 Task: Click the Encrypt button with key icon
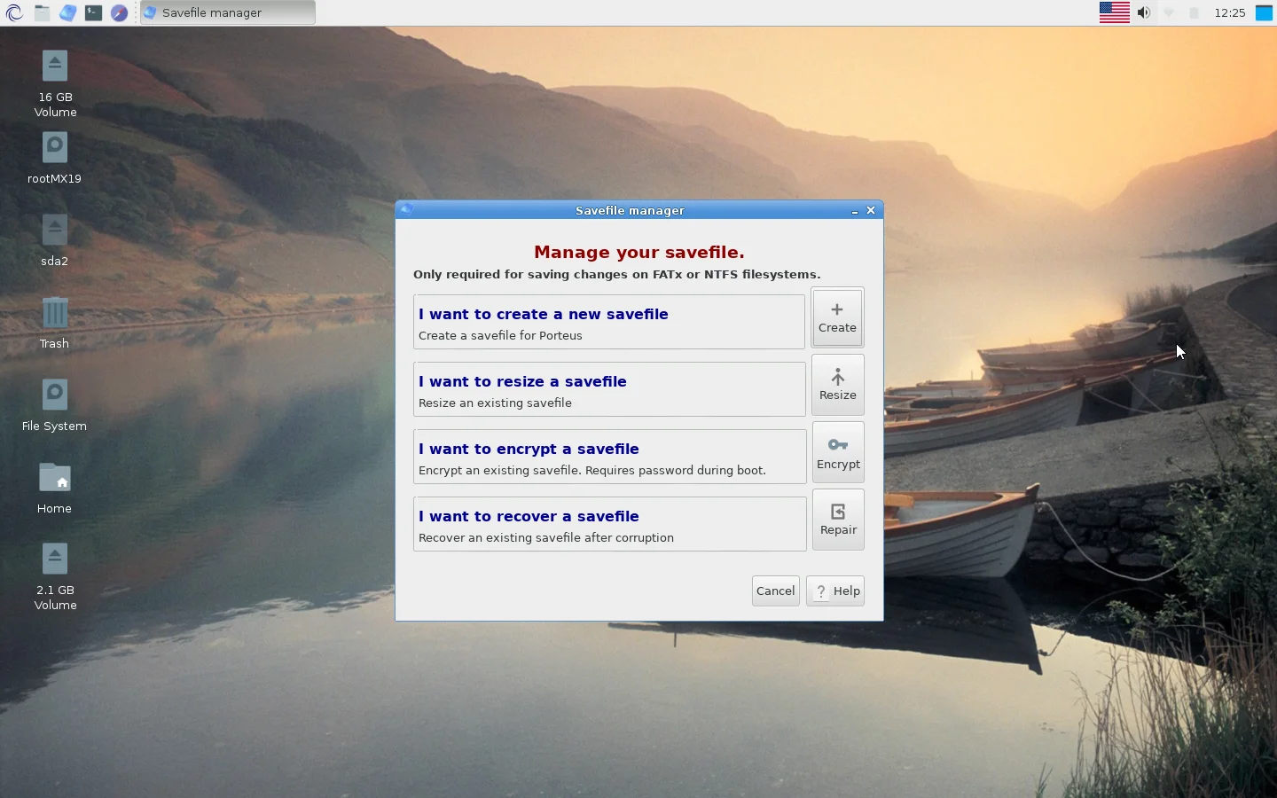pyautogui.click(x=838, y=452)
